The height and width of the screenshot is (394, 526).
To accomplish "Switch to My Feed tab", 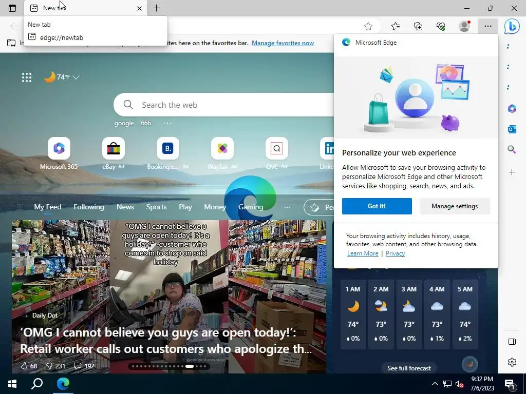I will coord(48,207).
